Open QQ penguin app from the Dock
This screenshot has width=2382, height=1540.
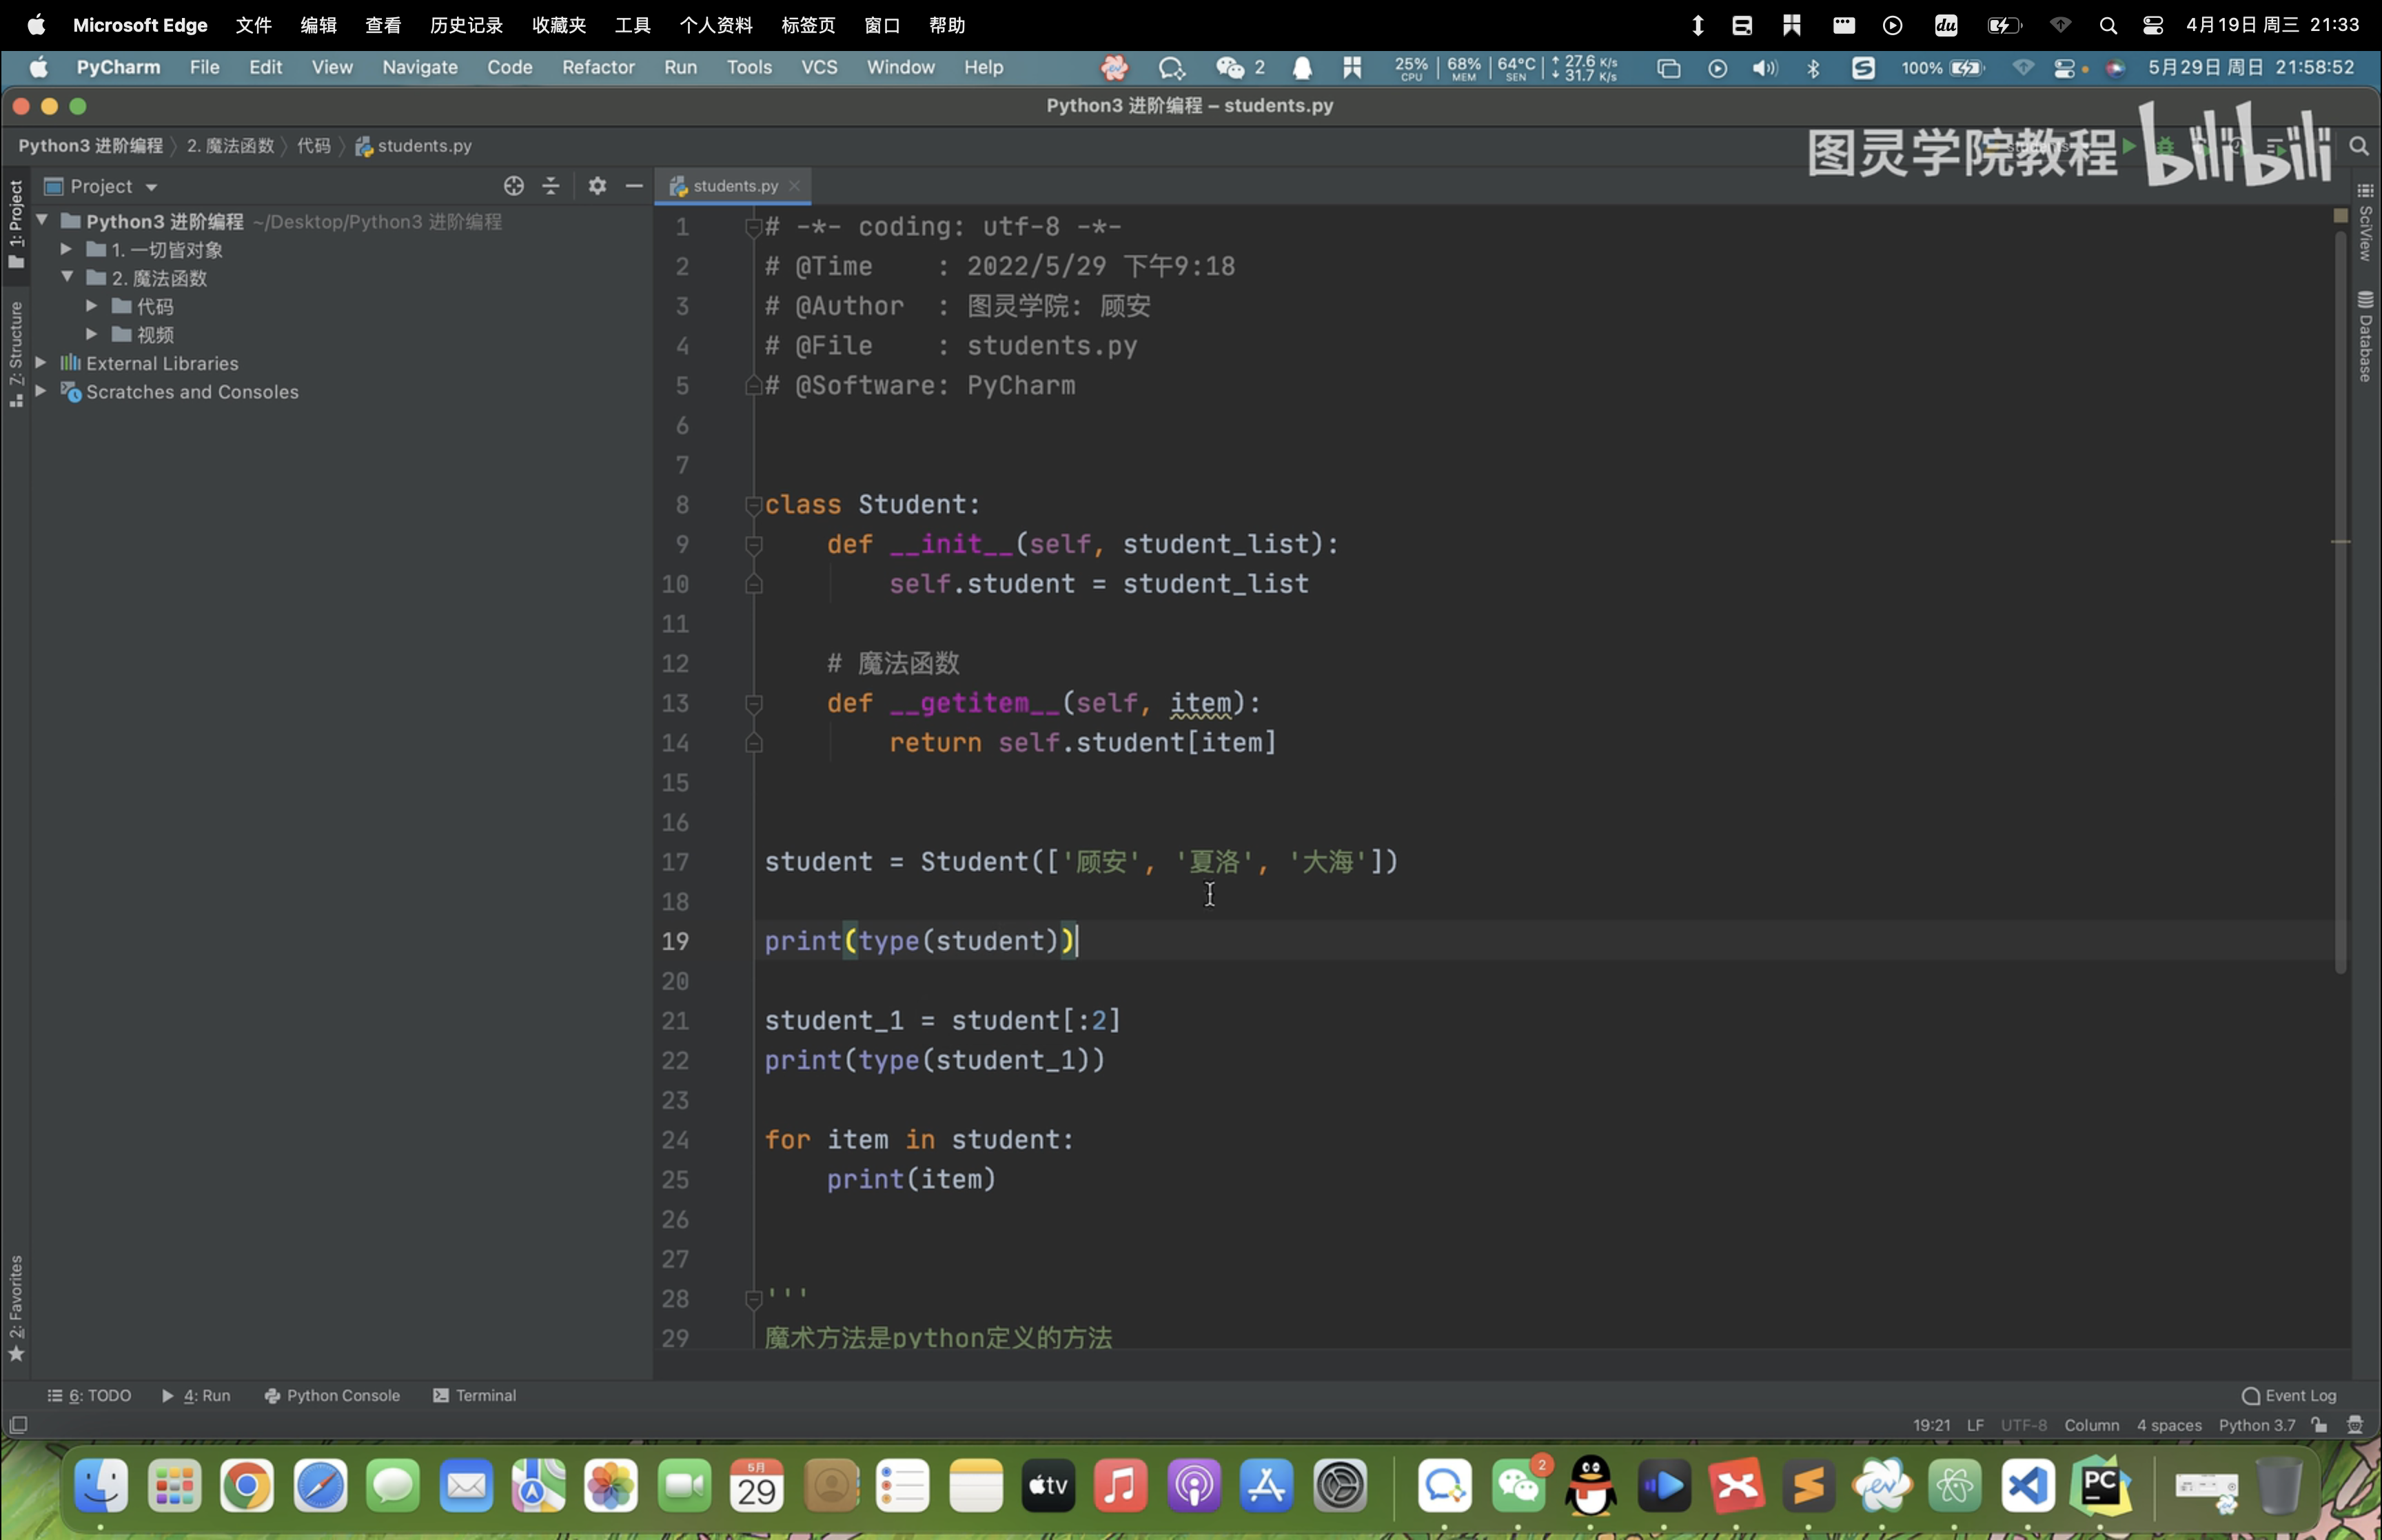click(x=1591, y=1486)
